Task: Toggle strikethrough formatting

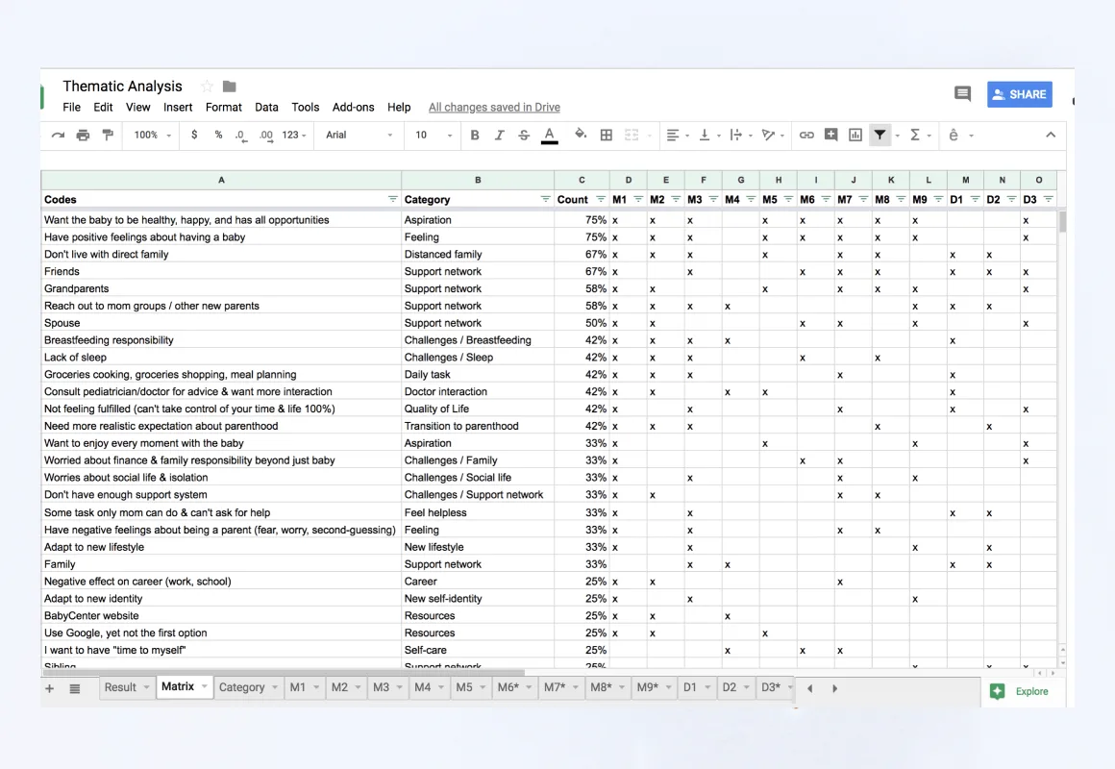Action: [x=523, y=135]
